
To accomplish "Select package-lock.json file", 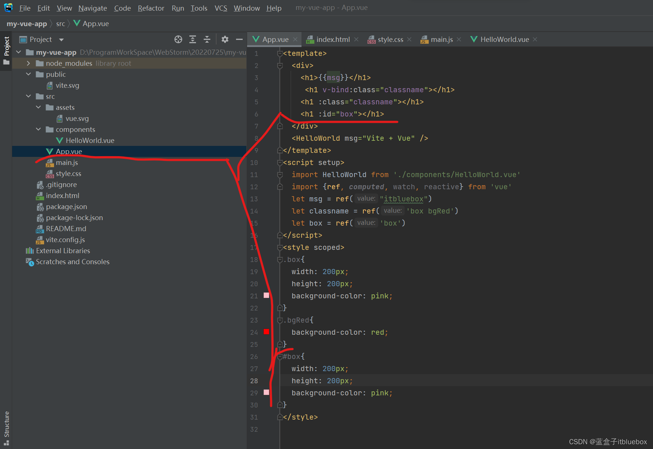I will pyautogui.click(x=69, y=218).
